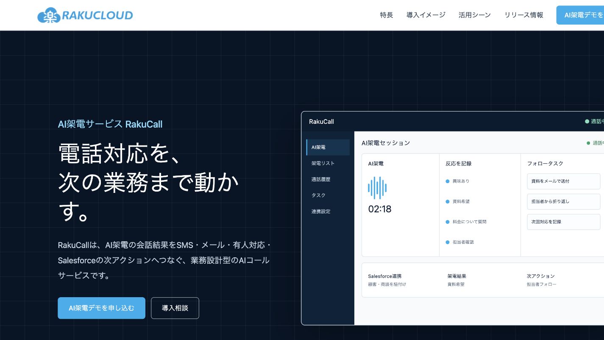This screenshot has height=340, width=604.
Task: Click the blue dot beside 資料希望
Action: pos(448,202)
